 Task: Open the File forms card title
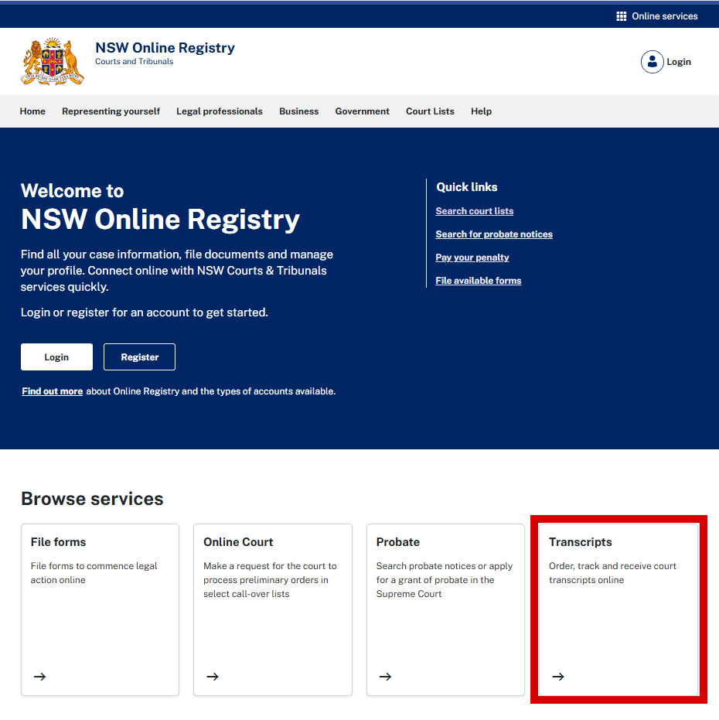point(58,542)
